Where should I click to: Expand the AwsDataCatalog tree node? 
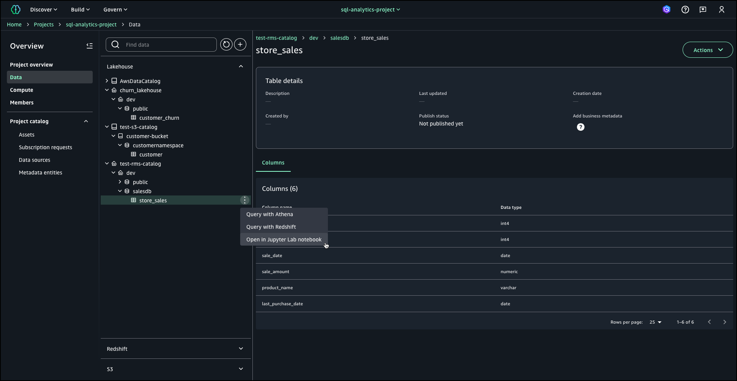pos(107,81)
